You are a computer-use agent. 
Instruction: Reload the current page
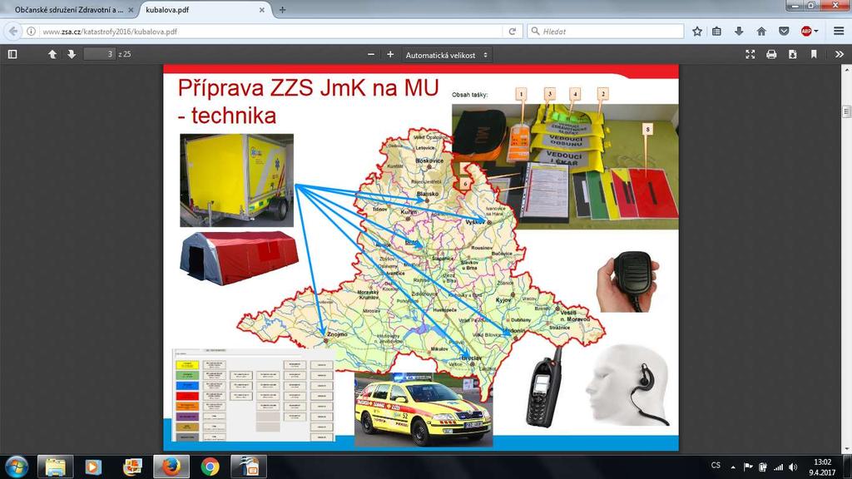point(512,32)
